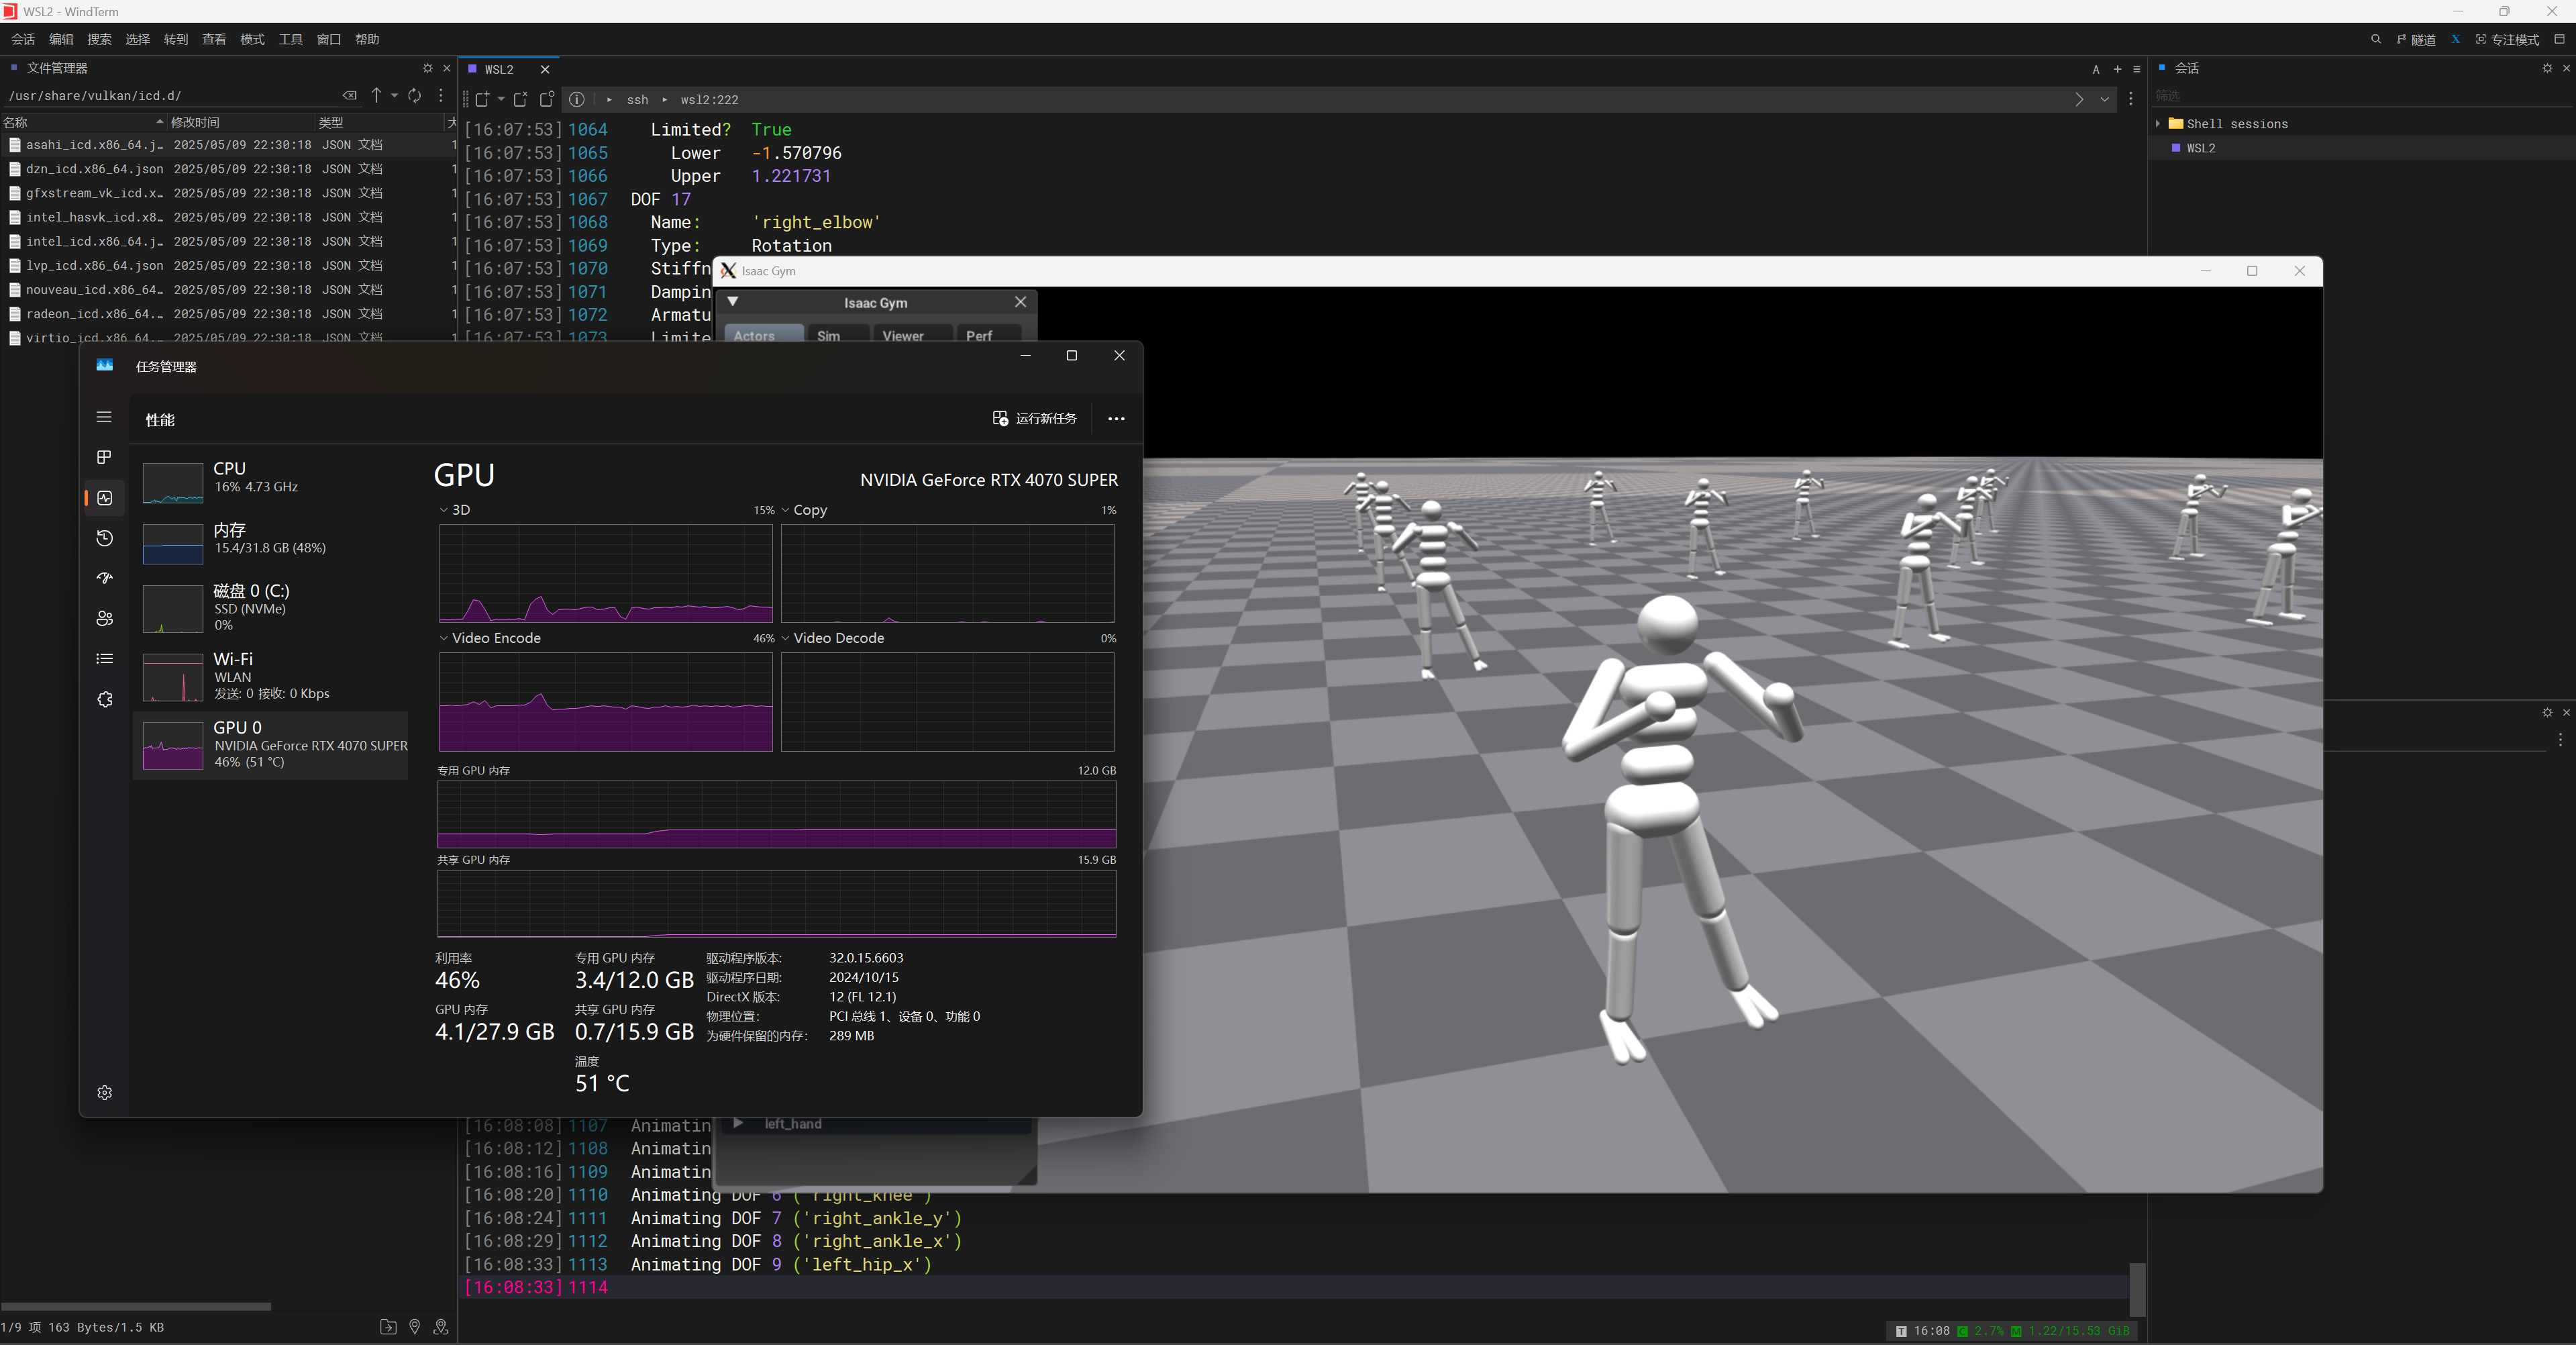
Task: Open Task Manager startup apps page
Action: point(104,578)
